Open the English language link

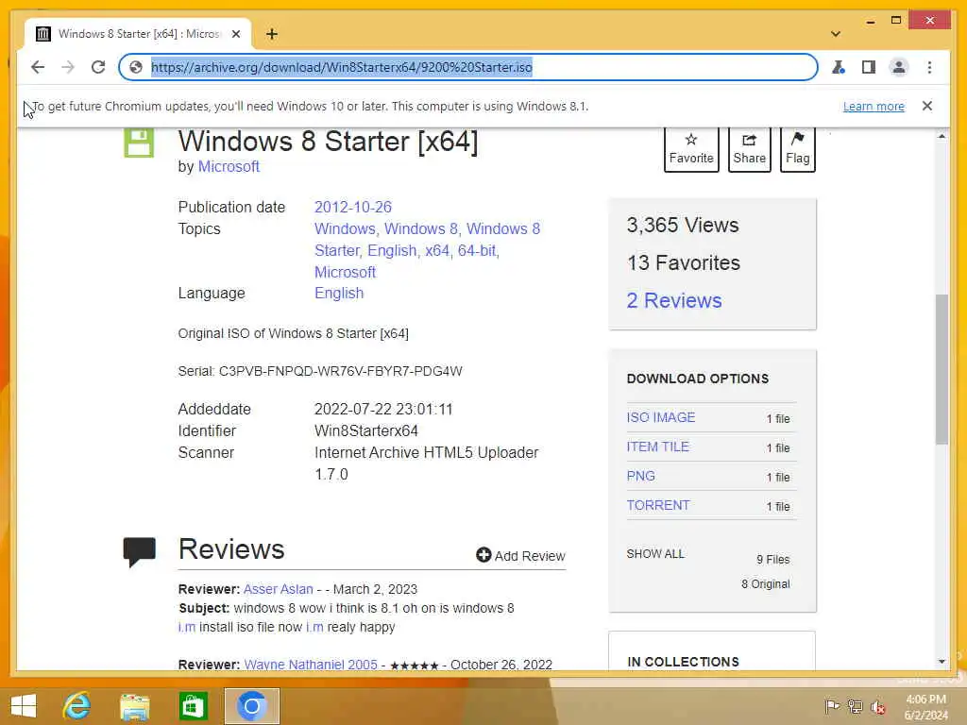tap(339, 293)
